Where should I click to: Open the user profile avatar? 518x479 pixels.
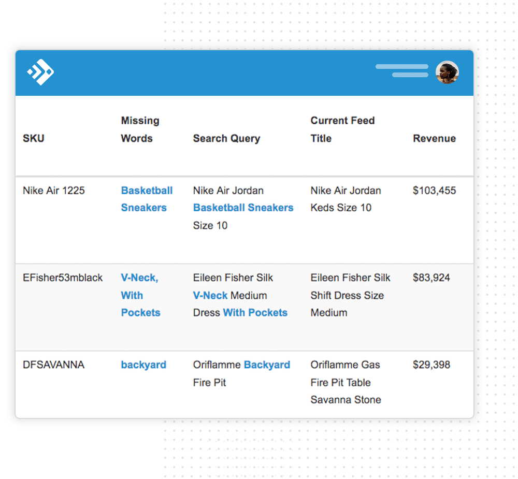point(447,72)
